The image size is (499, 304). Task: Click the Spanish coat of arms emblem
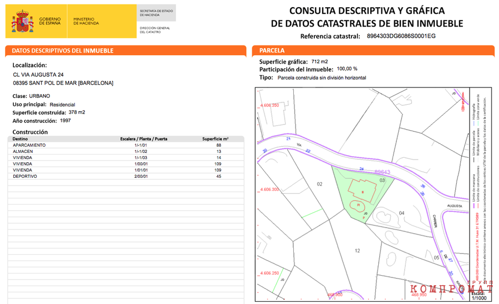click(x=22, y=21)
